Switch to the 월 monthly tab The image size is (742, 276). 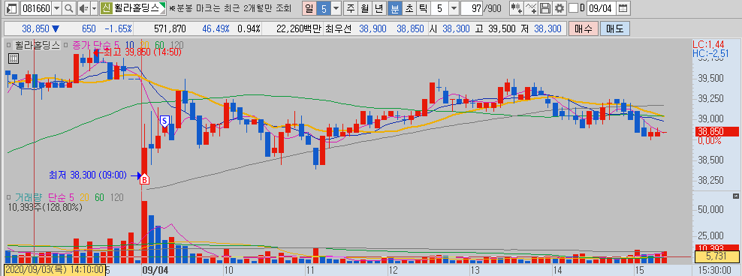click(x=365, y=8)
